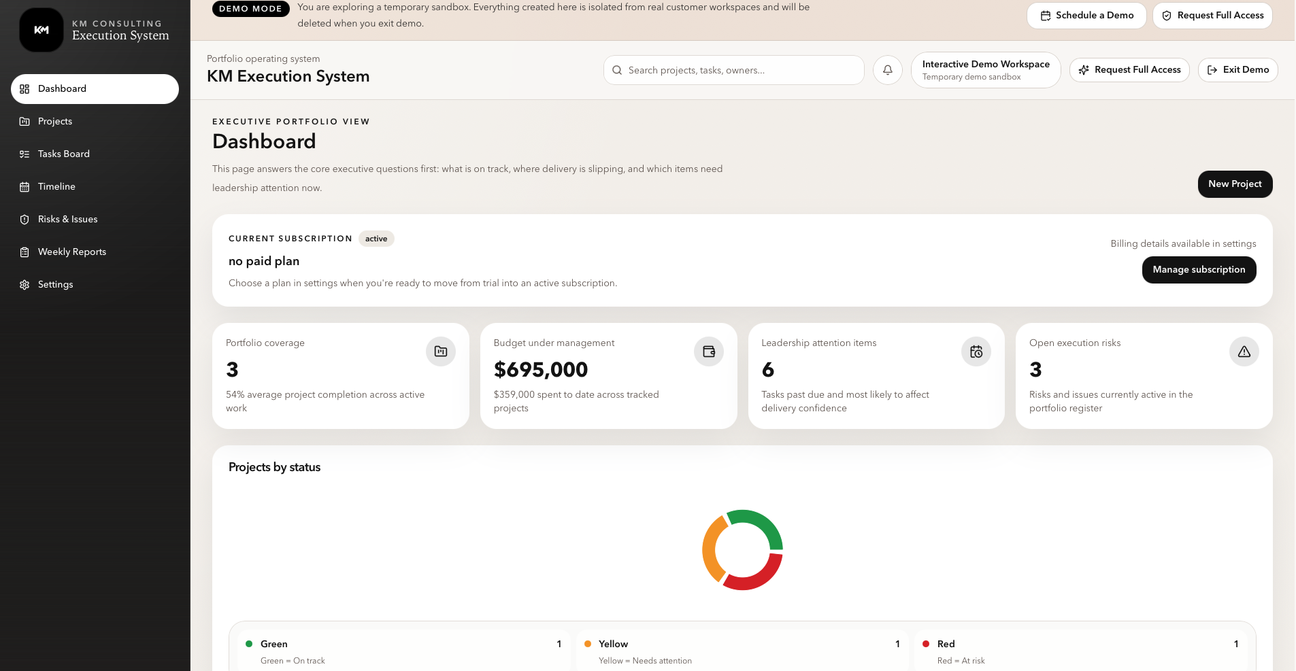Click the Portfolio coverage folder icon
1296x671 pixels.
[441, 351]
